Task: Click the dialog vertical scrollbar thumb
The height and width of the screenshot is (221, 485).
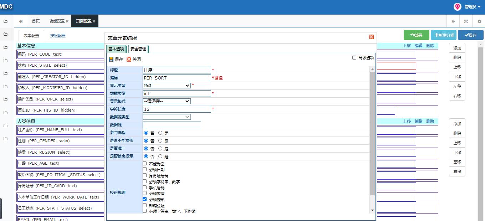Action: [373, 134]
